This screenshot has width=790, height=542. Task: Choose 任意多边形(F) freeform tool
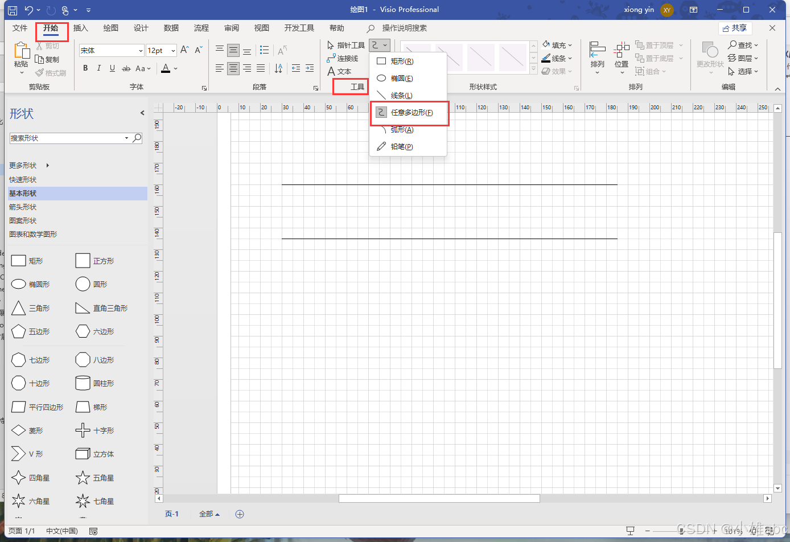(x=409, y=113)
